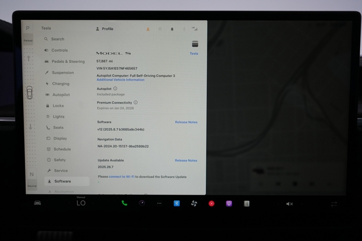Tap software version v12 (2025.8.7 b3685a9c344b)

coord(120,130)
